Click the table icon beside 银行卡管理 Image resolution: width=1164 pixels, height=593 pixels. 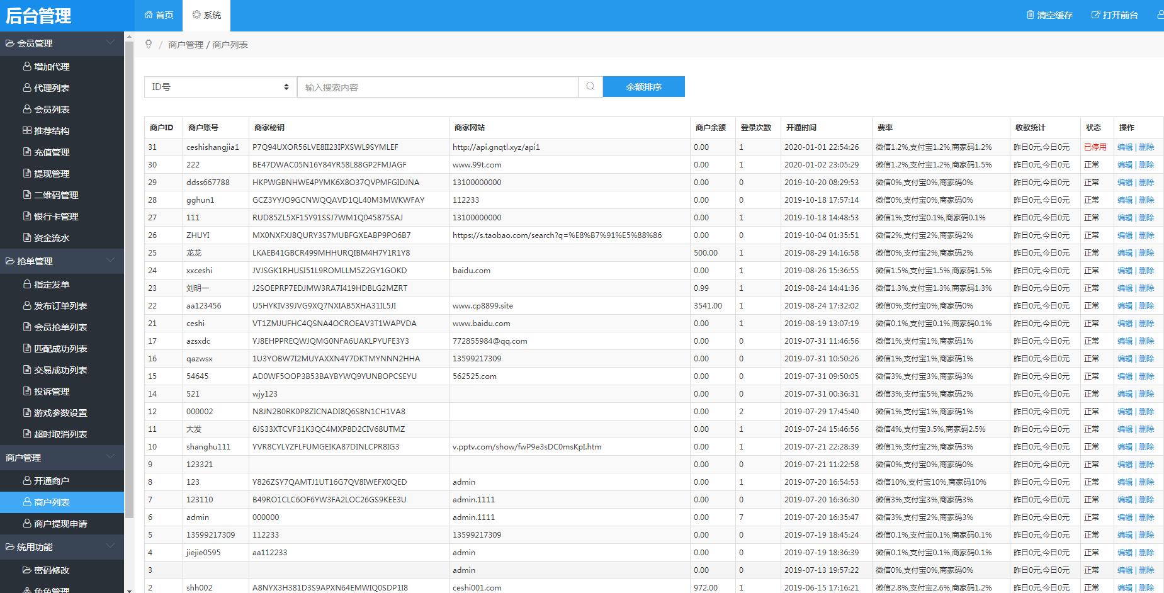click(x=27, y=216)
